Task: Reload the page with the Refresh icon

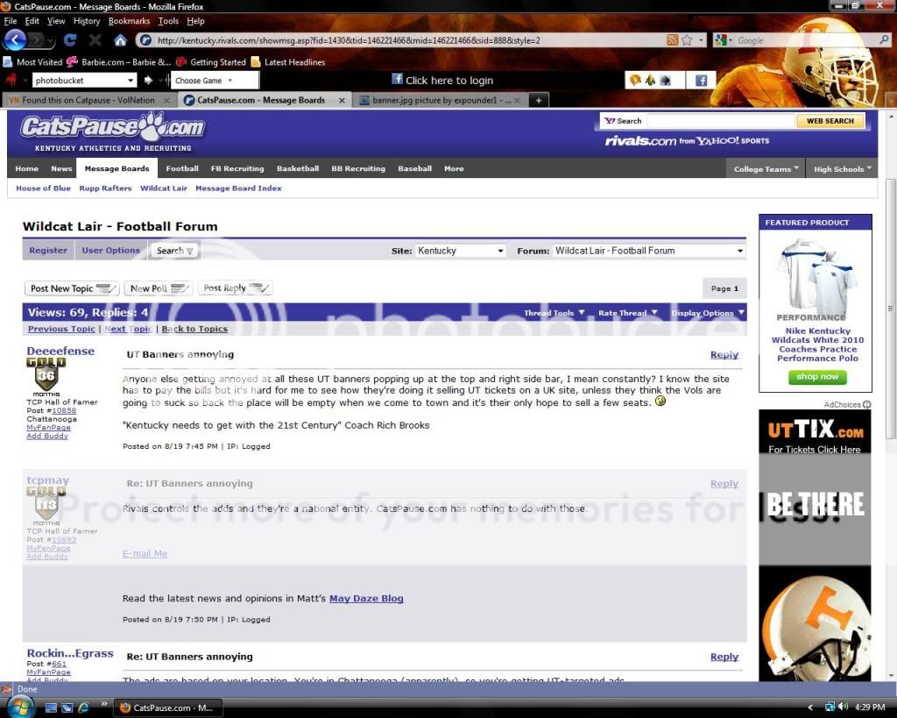Action: [70, 40]
